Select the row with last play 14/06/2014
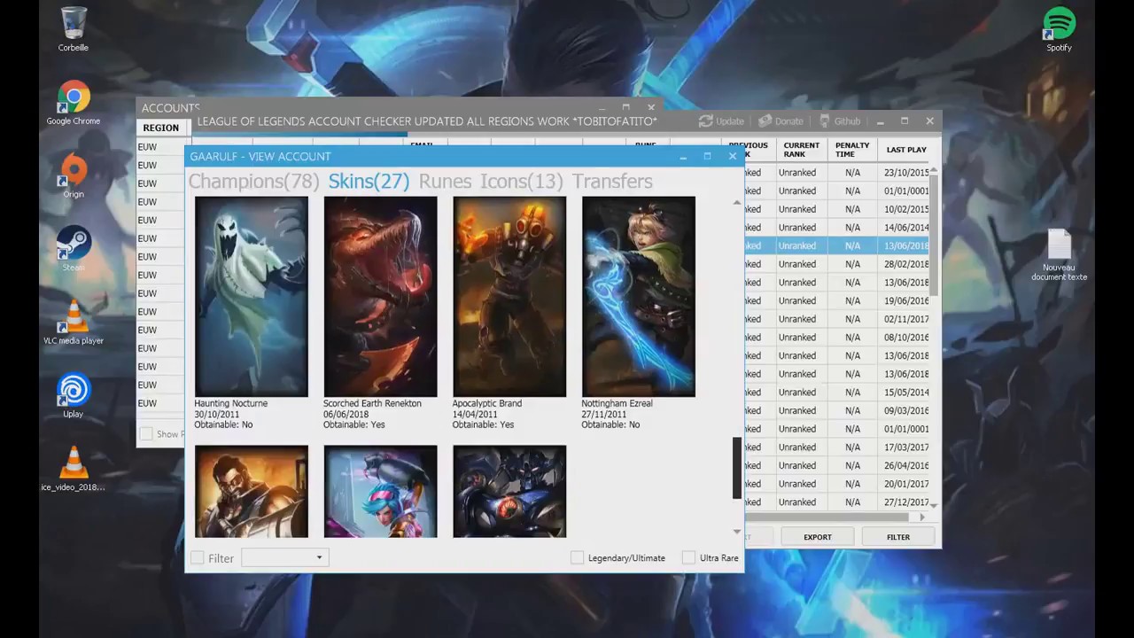Screen dimensions: 1134x638 [x=836, y=228]
